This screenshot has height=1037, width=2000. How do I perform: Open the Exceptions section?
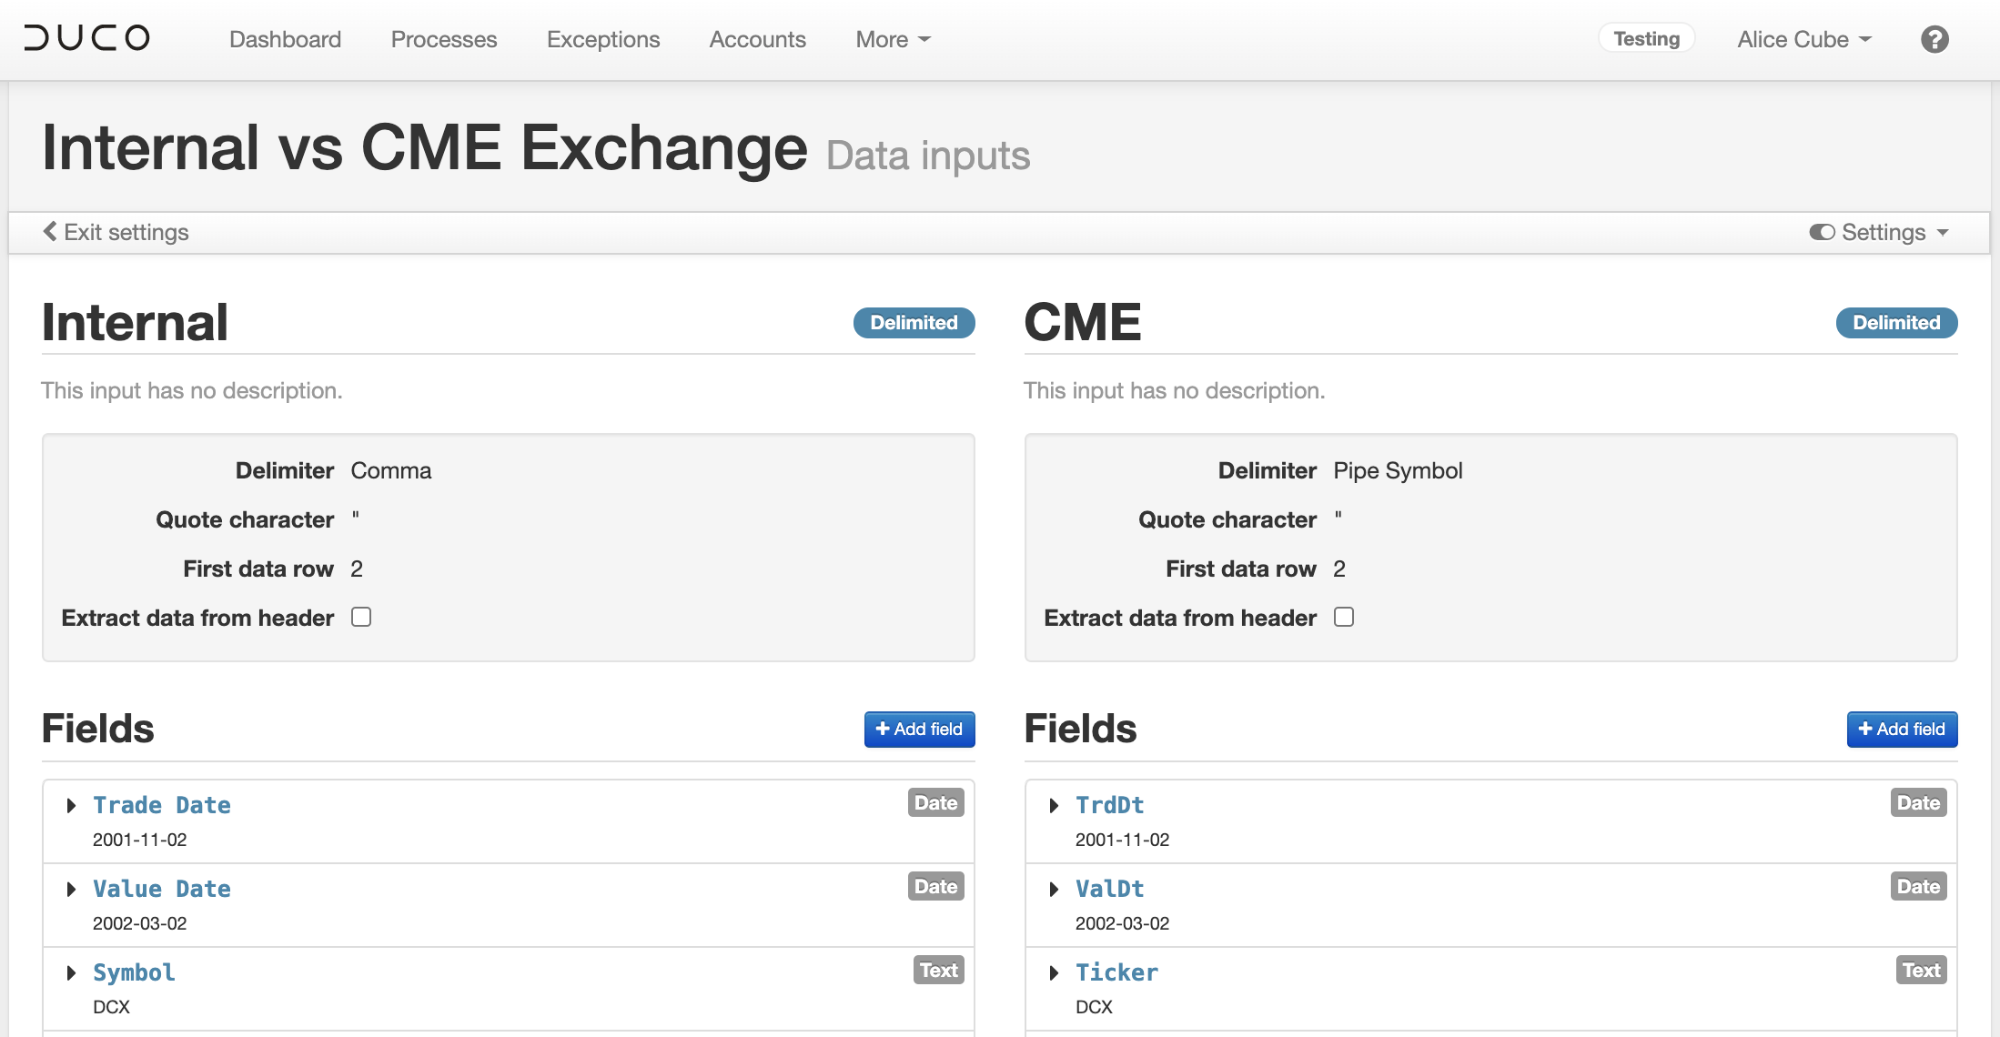coord(603,39)
